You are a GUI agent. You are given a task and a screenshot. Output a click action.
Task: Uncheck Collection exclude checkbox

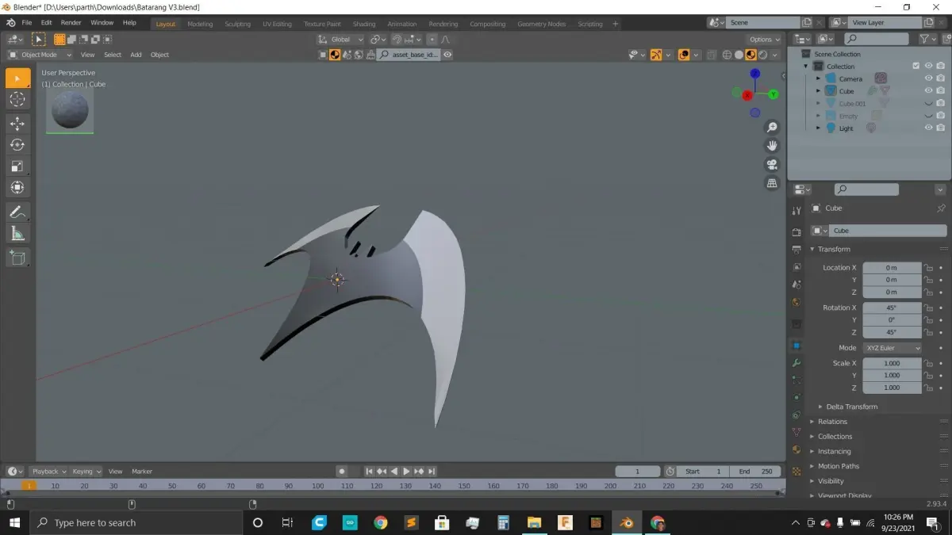point(916,67)
